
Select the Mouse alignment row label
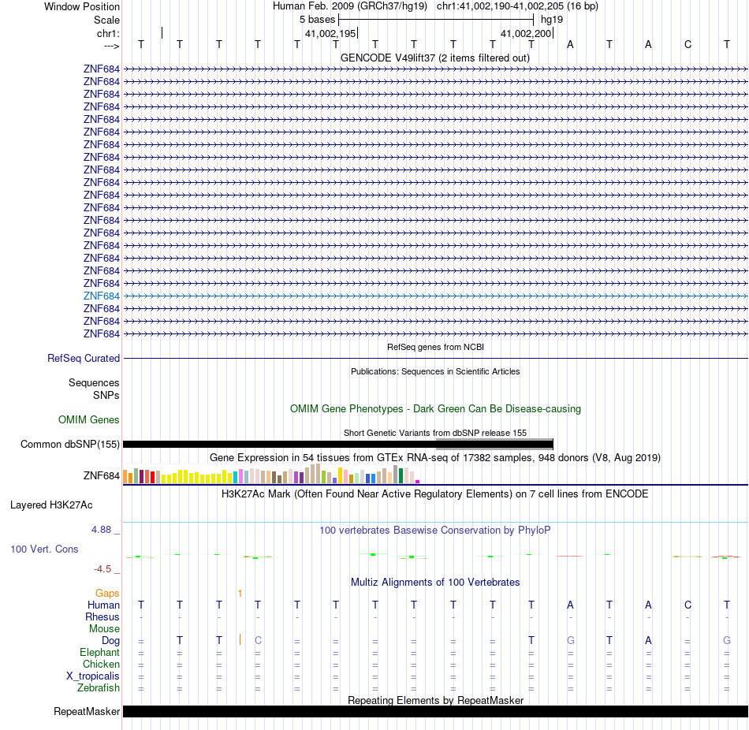click(104, 629)
